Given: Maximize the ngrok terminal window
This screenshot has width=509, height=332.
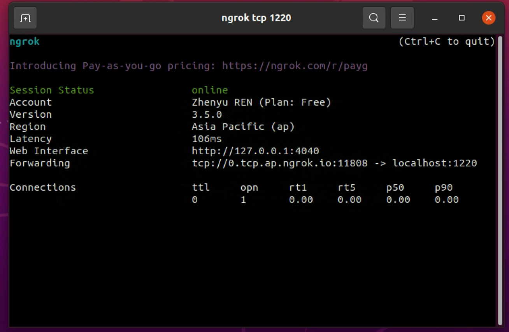Looking at the screenshot, I should click(462, 18).
